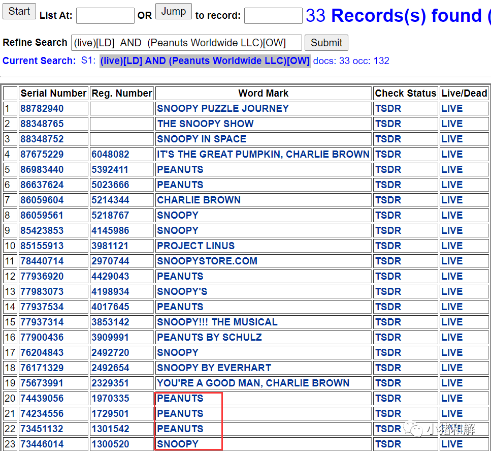Open registration number 3909991
The width and height of the screenshot is (491, 451).
point(110,338)
